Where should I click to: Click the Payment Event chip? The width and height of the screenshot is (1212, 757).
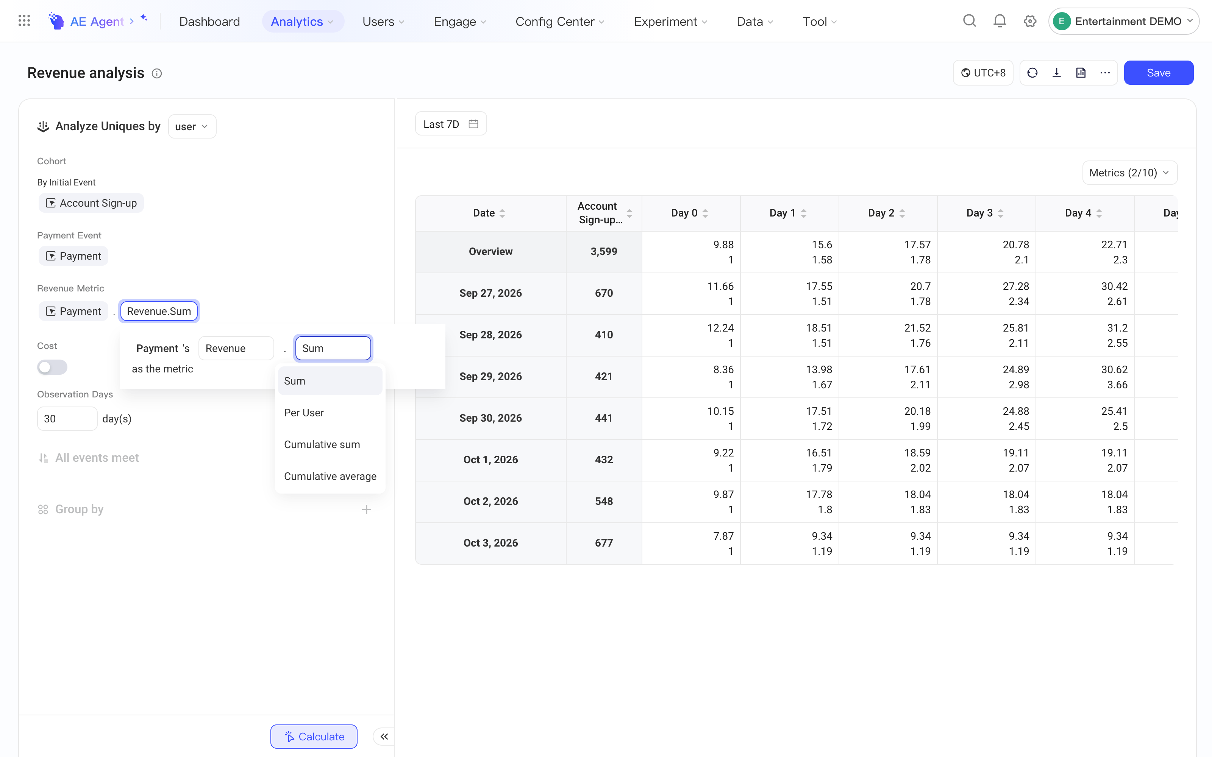[x=73, y=256]
